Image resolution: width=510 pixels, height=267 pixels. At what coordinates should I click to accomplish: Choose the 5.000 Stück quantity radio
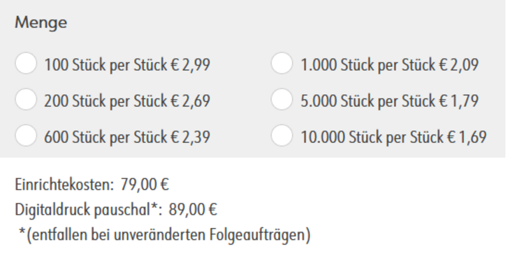tap(282, 99)
